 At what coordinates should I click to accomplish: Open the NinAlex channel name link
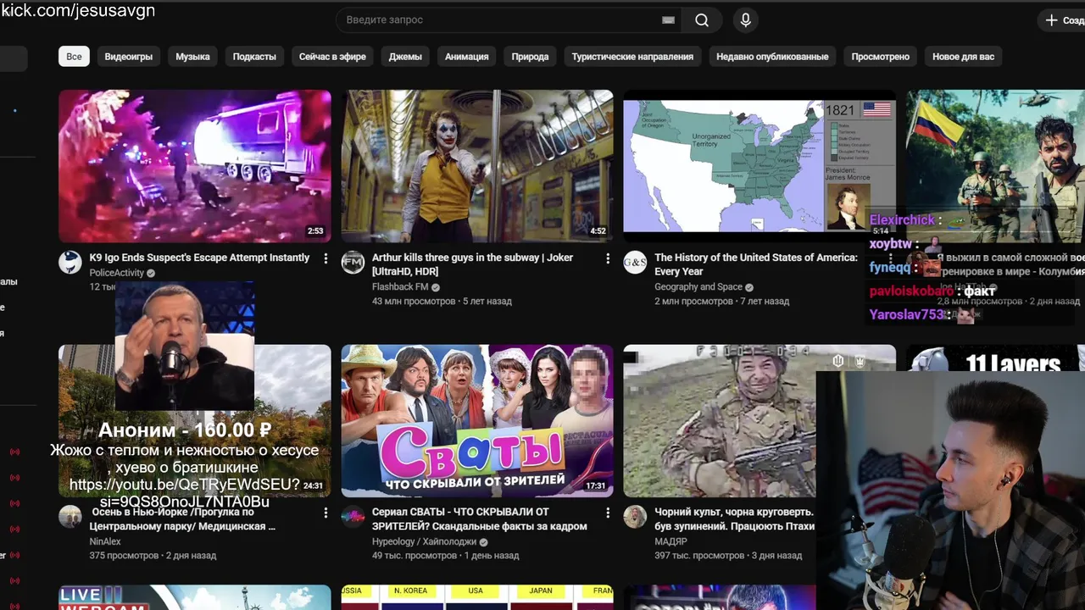point(105,541)
